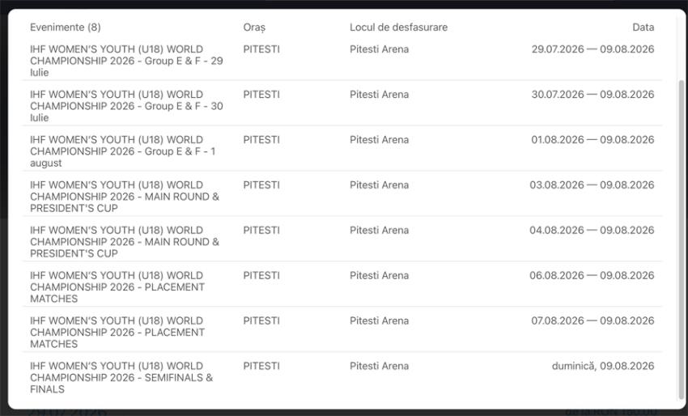688x416 pixels.
Task: Select the 06.08.2026 PLACEMENT MATCHES date cell
Action: [x=592, y=275]
